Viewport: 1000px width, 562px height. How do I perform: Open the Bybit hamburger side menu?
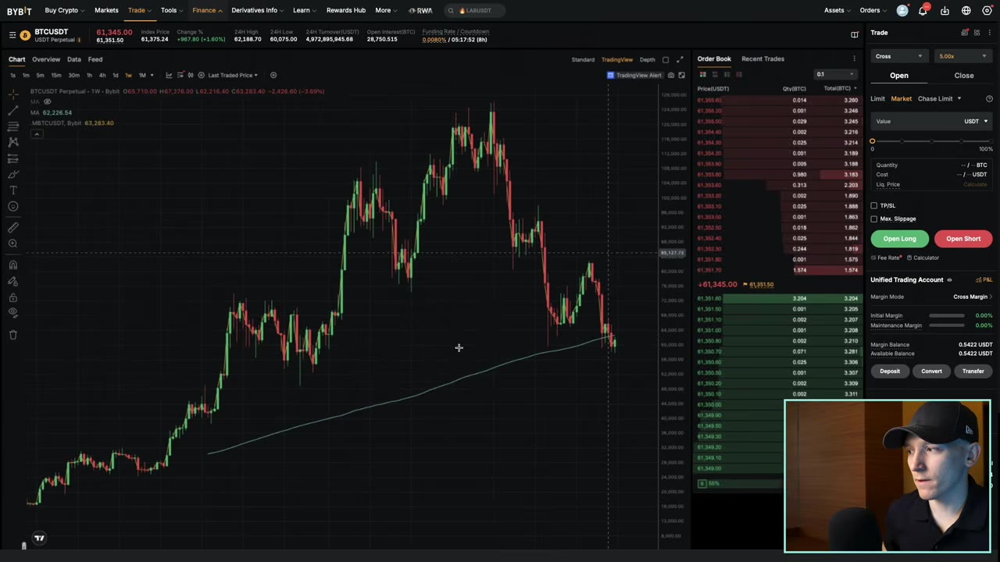[12, 35]
